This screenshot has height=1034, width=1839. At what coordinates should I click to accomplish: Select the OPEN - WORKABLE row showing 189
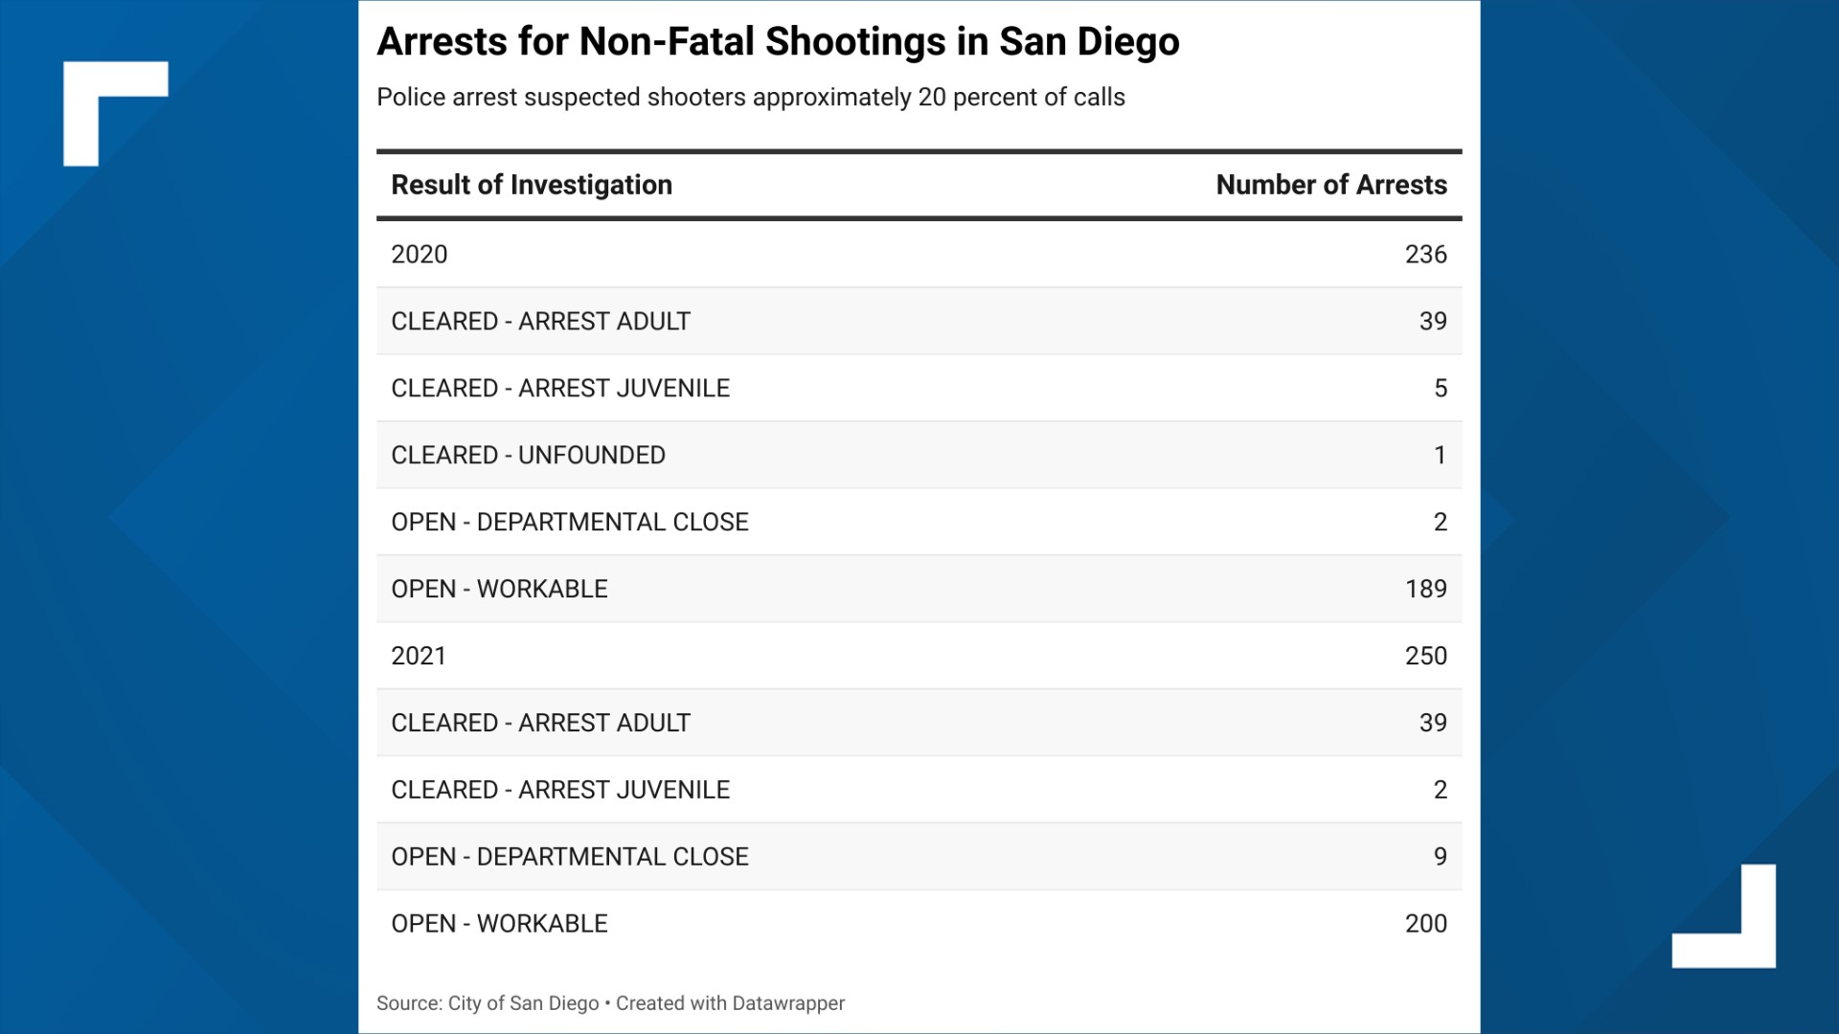point(919,589)
